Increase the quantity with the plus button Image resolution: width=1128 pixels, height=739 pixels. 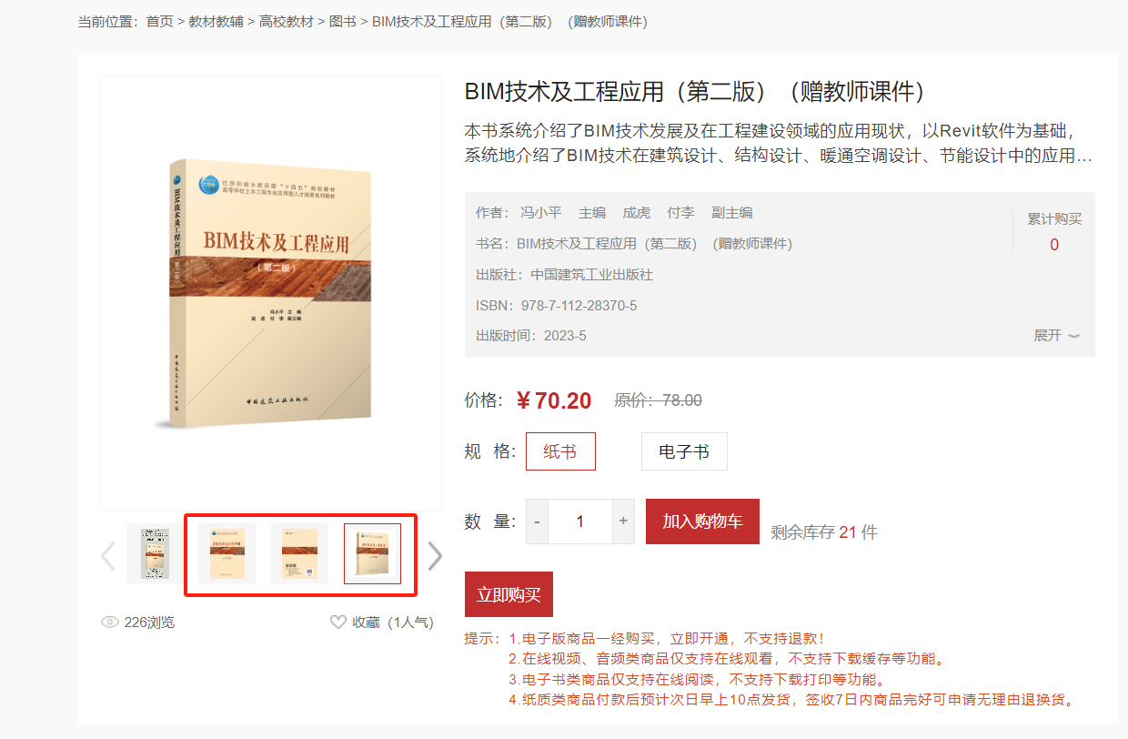[x=623, y=521]
